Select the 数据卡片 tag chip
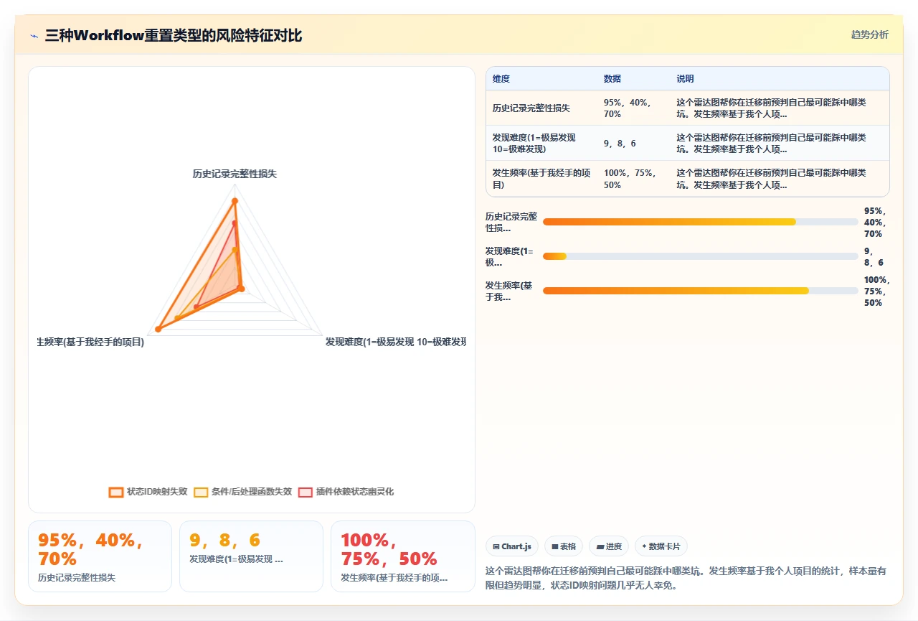 coord(661,546)
